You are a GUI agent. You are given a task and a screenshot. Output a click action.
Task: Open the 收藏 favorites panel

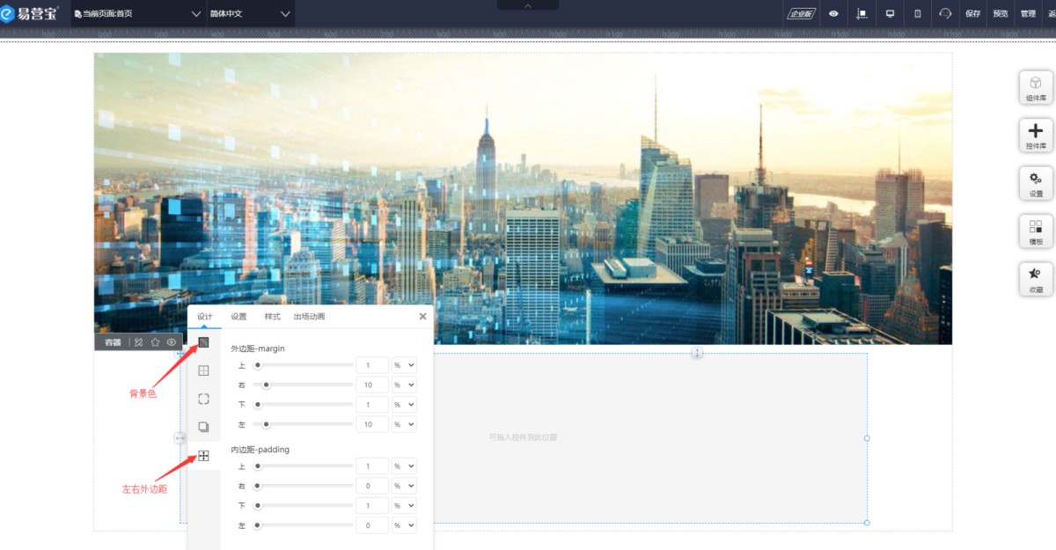coord(1036,279)
